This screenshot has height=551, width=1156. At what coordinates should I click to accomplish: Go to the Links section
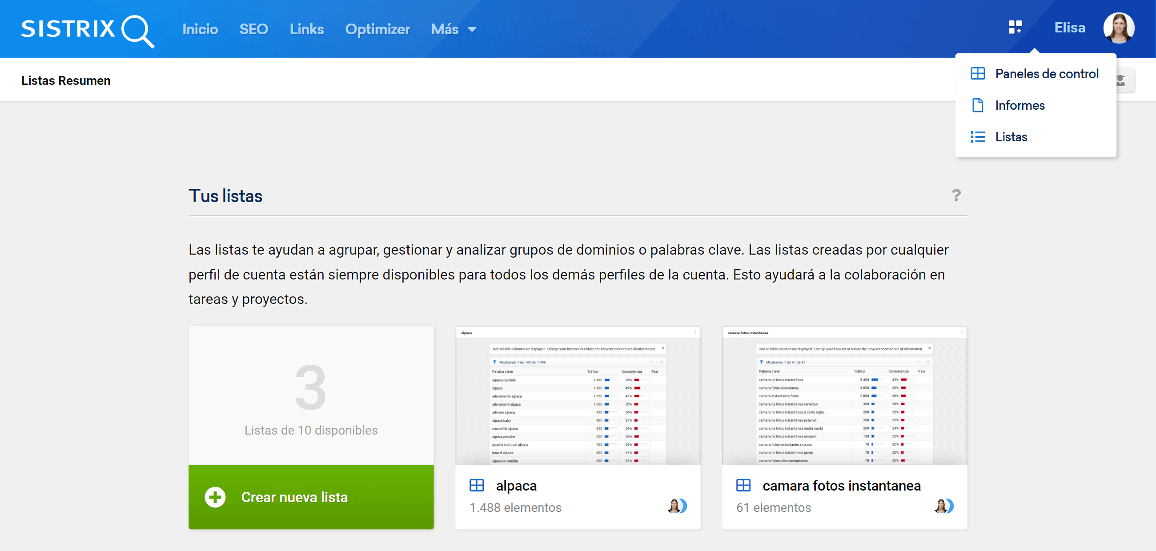(306, 29)
